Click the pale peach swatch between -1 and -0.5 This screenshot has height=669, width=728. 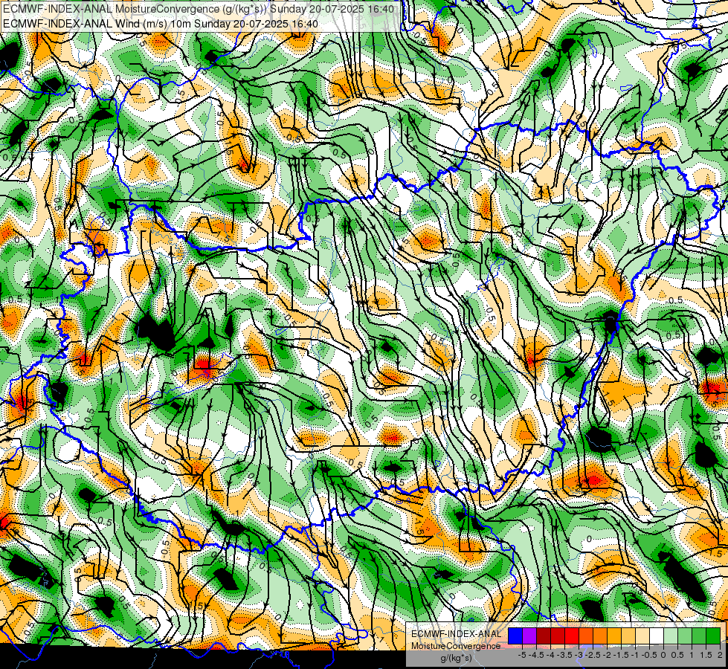[642, 636]
